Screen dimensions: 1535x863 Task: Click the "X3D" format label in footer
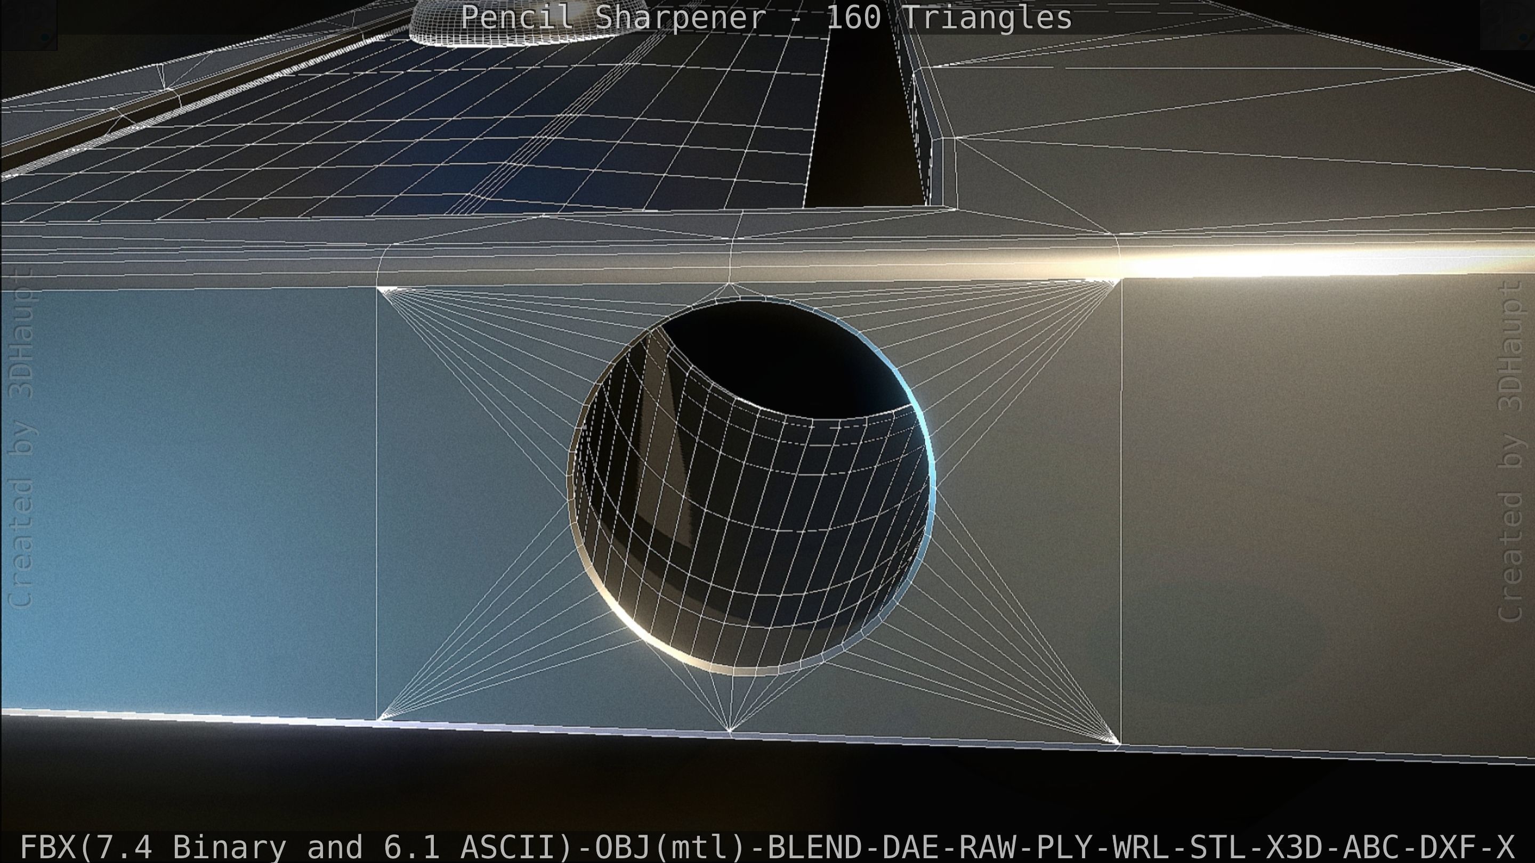pos(1294,847)
